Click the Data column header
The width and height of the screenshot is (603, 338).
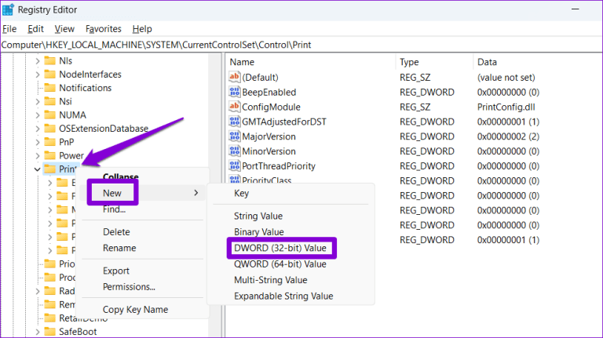coord(487,61)
